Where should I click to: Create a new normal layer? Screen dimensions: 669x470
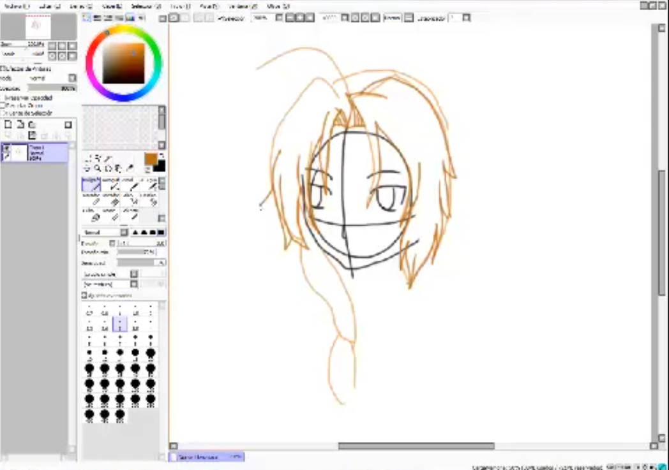[x=8, y=124]
